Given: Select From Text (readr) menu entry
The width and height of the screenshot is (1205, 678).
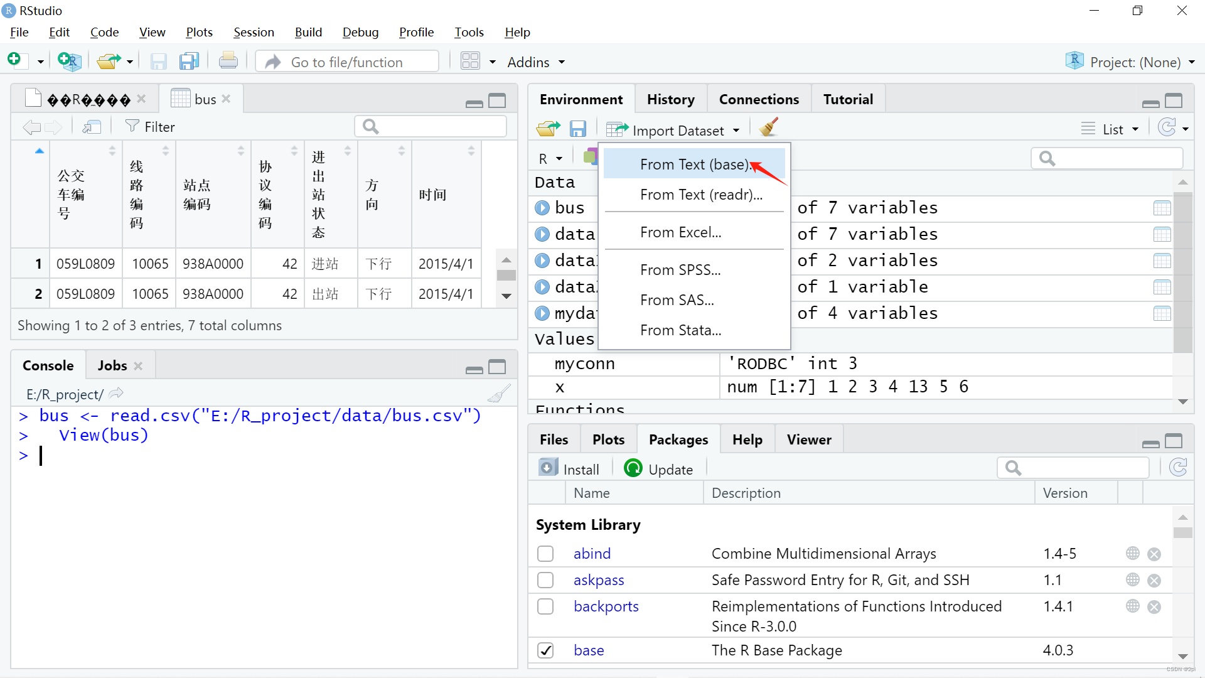Looking at the screenshot, I should pyautogui.click(x=694, y=194).
